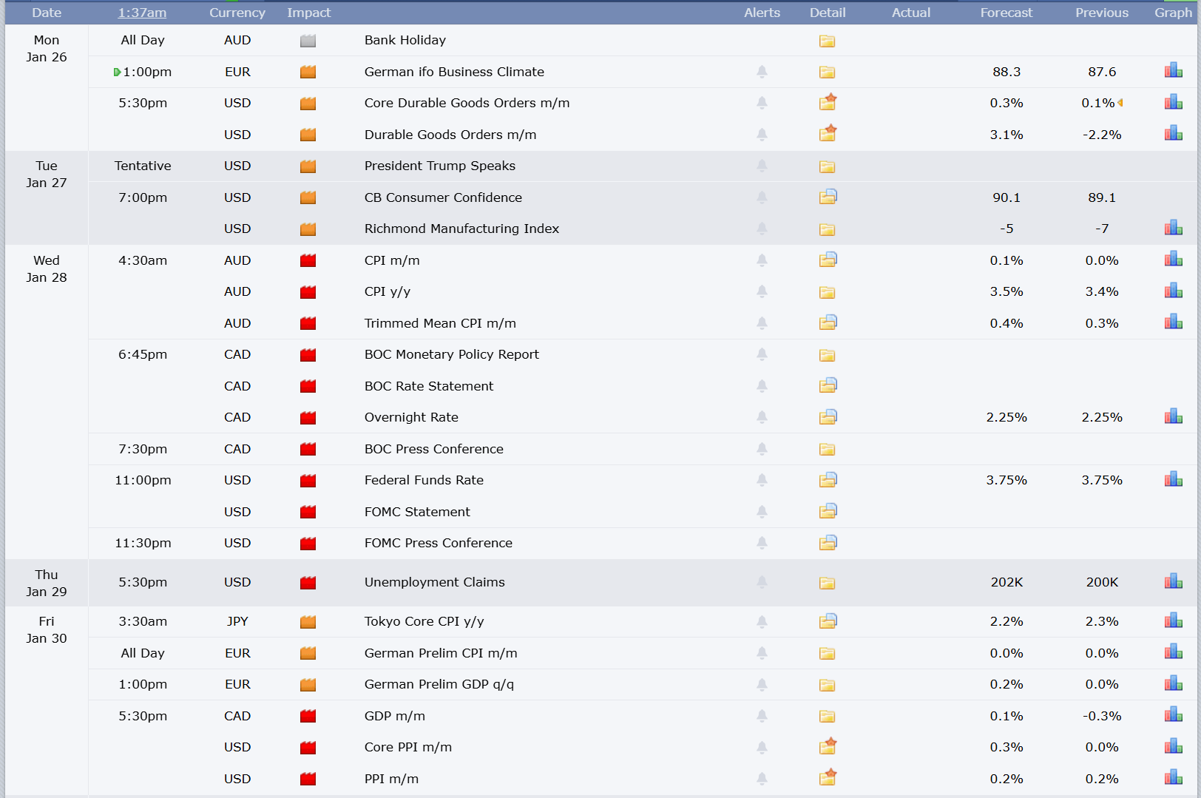This screenshot has width=1201, height=798.
Task: Click the revised marker beside 0.1% previous value
Action: [x=1120, y=103]
